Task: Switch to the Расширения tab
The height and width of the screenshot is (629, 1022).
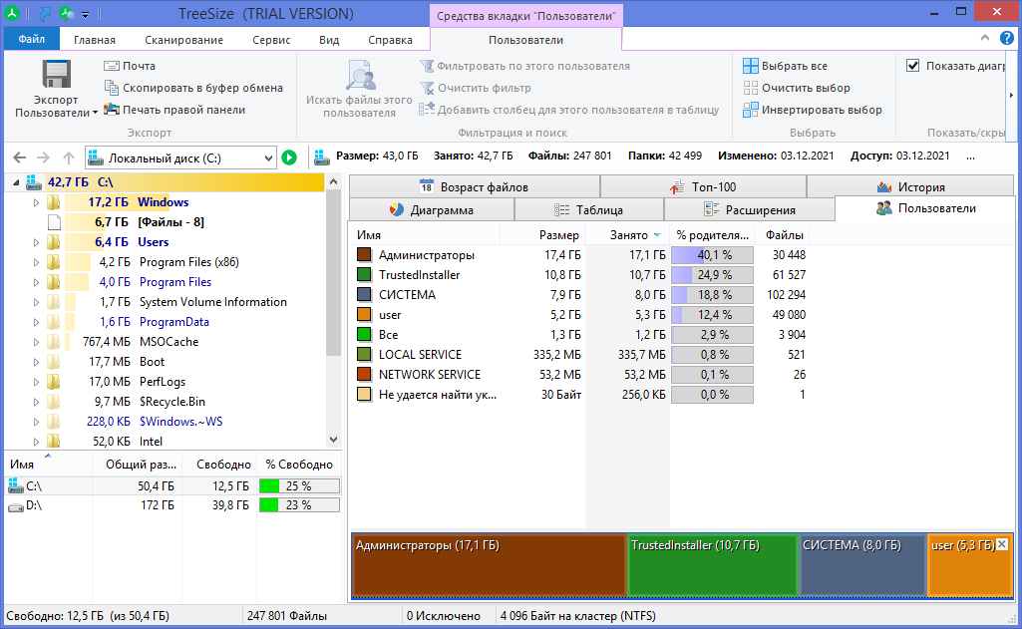Action: (750, 210)
